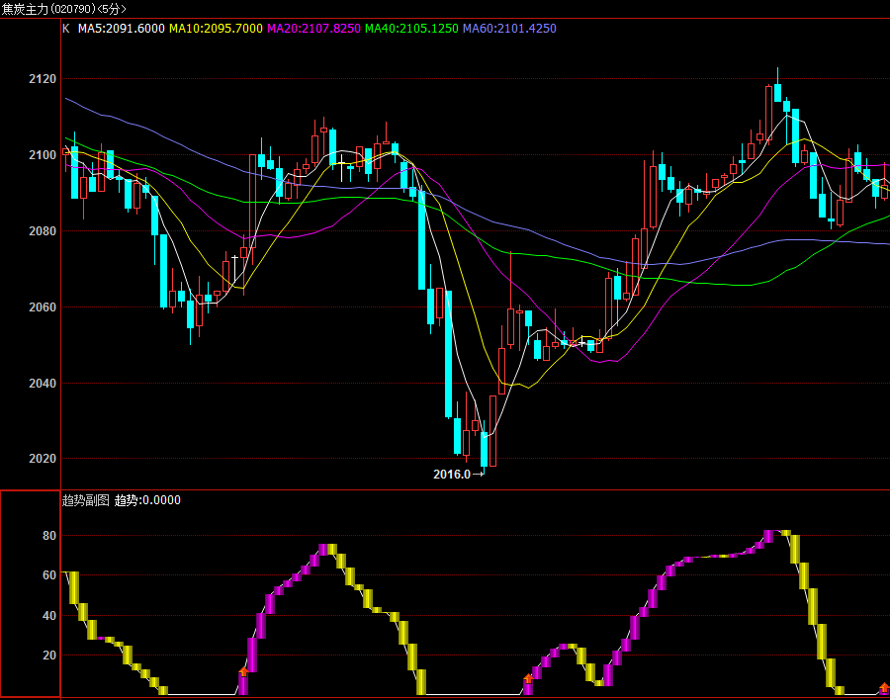The height and width of the screenshot is (700, 890).
Task: Click the 焦炭主力(020790) chart title
Action: 63,9
